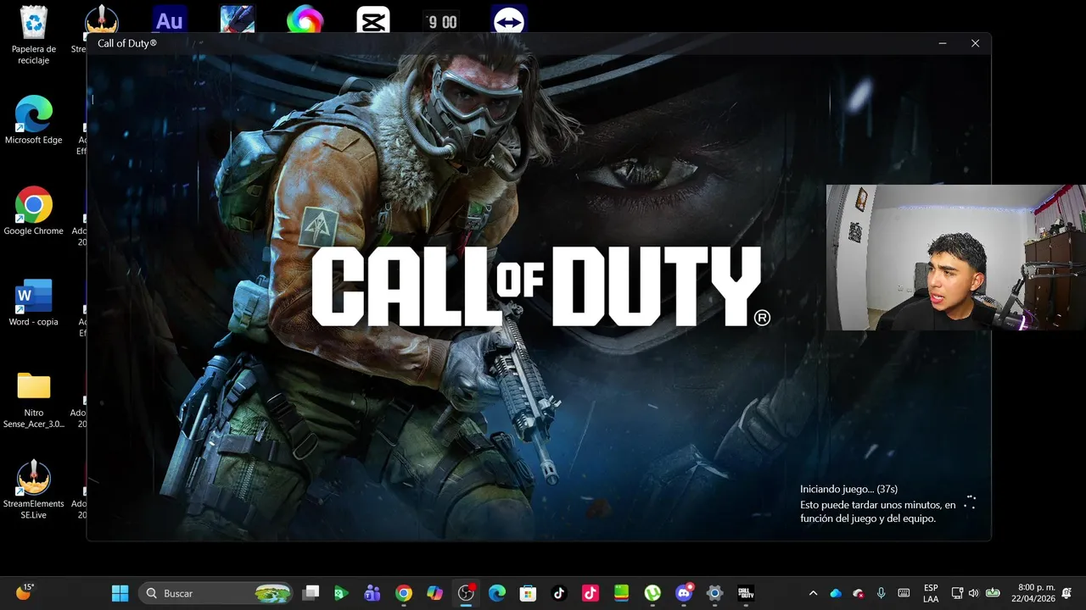Image resolution: width=1086 pixels, height=610 pixels.
Task: Click the large CALL OF DUTY logo
Action: [540, 286]
